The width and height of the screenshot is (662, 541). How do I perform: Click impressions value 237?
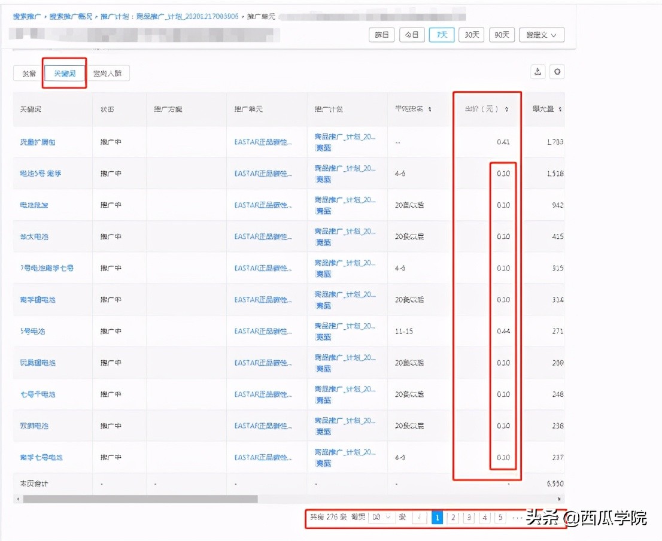[558, 457]
